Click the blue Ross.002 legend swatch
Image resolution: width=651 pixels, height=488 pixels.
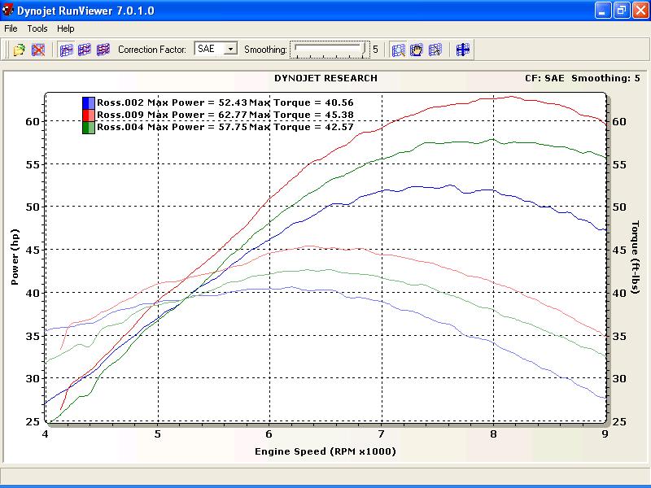(89, 103)
